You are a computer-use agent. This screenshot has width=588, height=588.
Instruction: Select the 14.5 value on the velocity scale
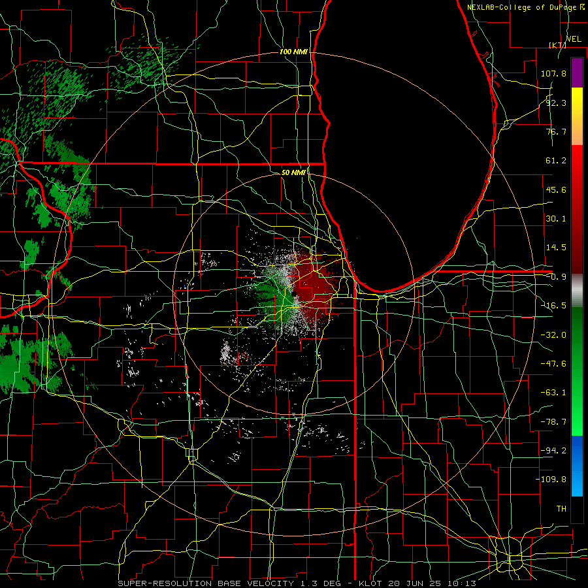(556, 248)
